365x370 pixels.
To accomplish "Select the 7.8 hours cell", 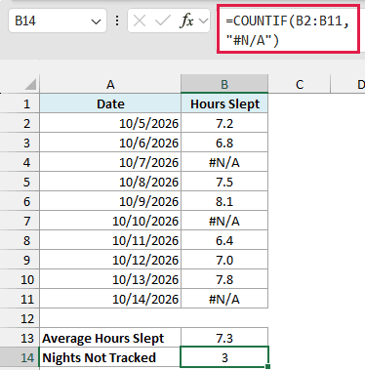I will pos(224,279).
